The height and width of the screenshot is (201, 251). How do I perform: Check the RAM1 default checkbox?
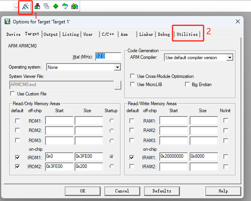[132, 121]
